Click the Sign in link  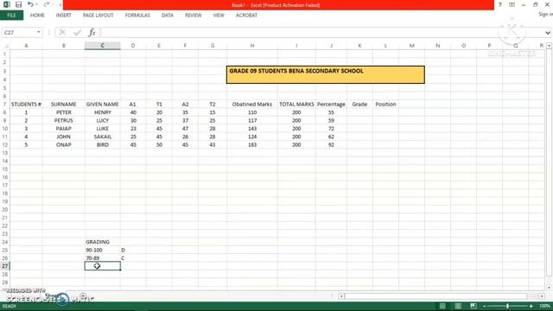pos(545,15)
